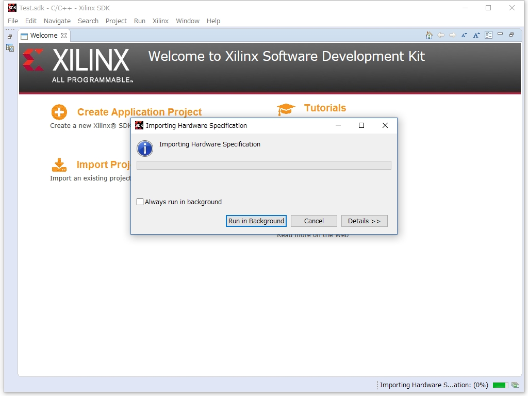This screenshot has width=528, height=396.
Task: Expand dialog with Details >> button
Action: (x=365, y=221)
